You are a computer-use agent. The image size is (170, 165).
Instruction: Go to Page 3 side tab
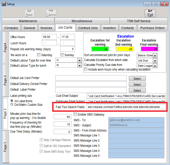5,80
